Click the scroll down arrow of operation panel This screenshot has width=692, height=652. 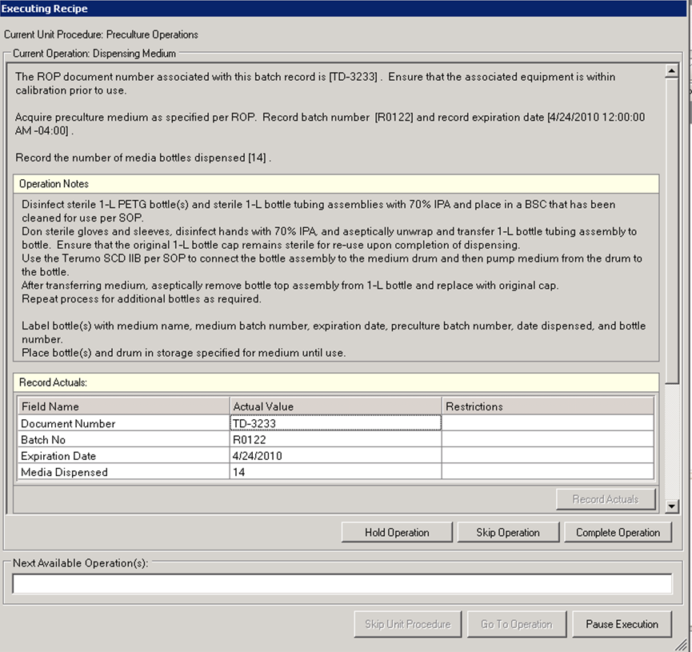(x=672, y=506)
